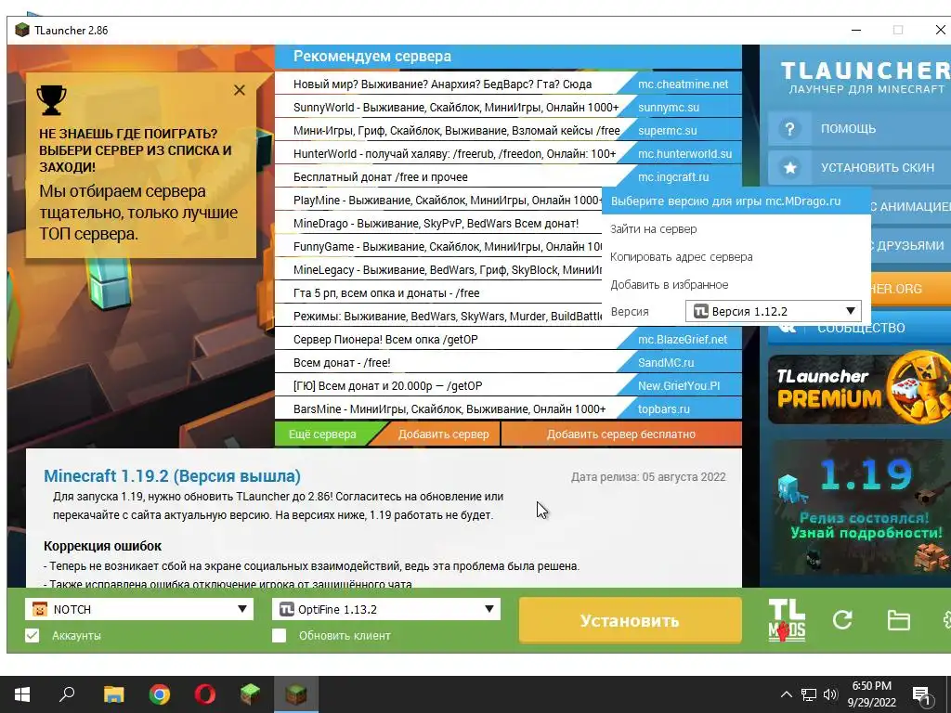Open the game folder icon
The width and height of the screenshot is (951, 713).
[898, 620]
